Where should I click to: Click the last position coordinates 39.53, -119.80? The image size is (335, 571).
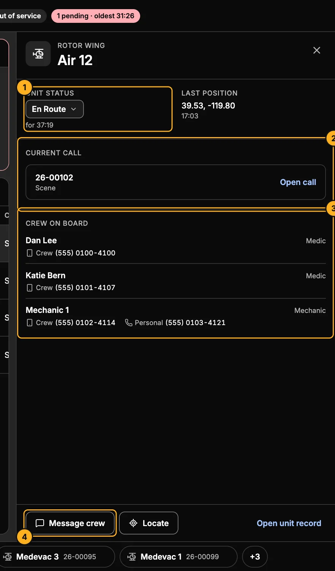(208, 106)
